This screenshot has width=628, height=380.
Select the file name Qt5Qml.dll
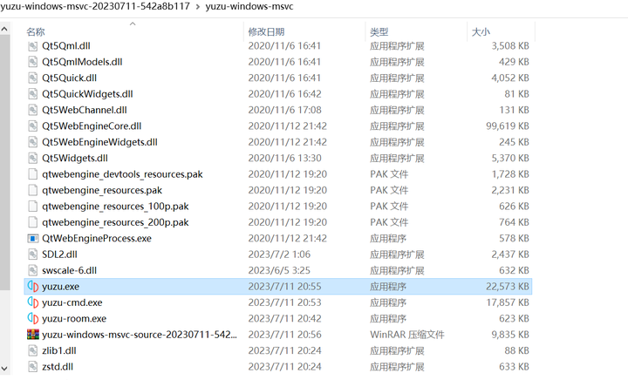coord(66,46)
